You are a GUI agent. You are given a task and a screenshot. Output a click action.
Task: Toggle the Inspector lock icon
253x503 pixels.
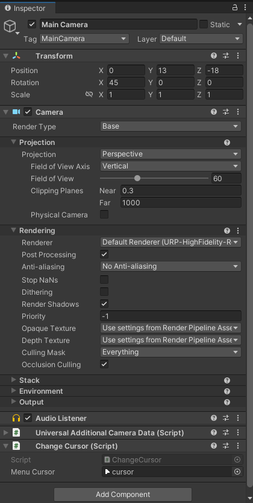(235, 7)
